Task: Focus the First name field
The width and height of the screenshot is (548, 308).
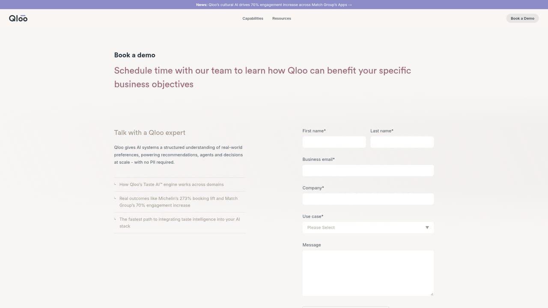Action: (334, 142)
